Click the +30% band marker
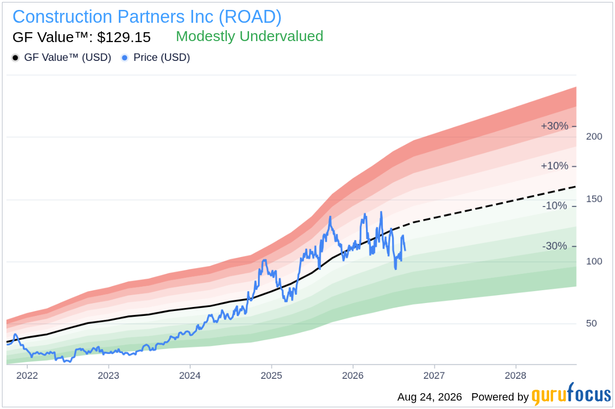 [555, 126]
